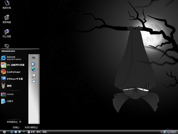This screenshot has height=134, width=178.
Task: Launch SFC 桌酷网专用版 from Start menu
Action: tap(14, 65)
